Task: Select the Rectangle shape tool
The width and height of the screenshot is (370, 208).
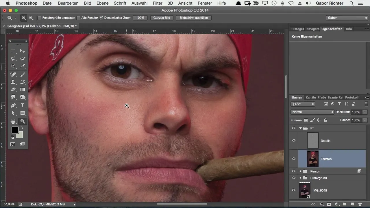Action: coord(23,113)
